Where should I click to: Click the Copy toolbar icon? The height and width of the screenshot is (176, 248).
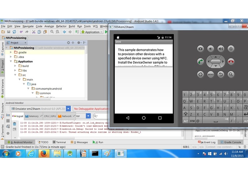[39, 32]
